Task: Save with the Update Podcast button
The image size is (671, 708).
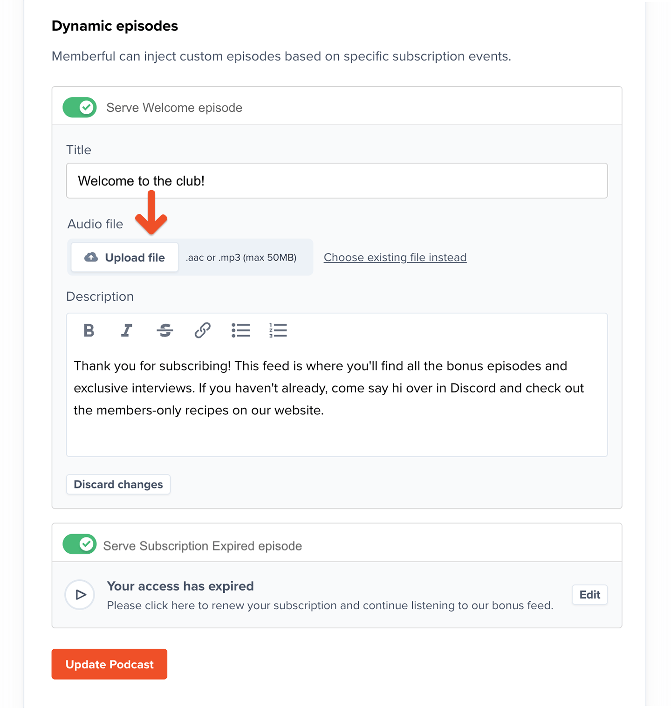Action: click(110, 664)
